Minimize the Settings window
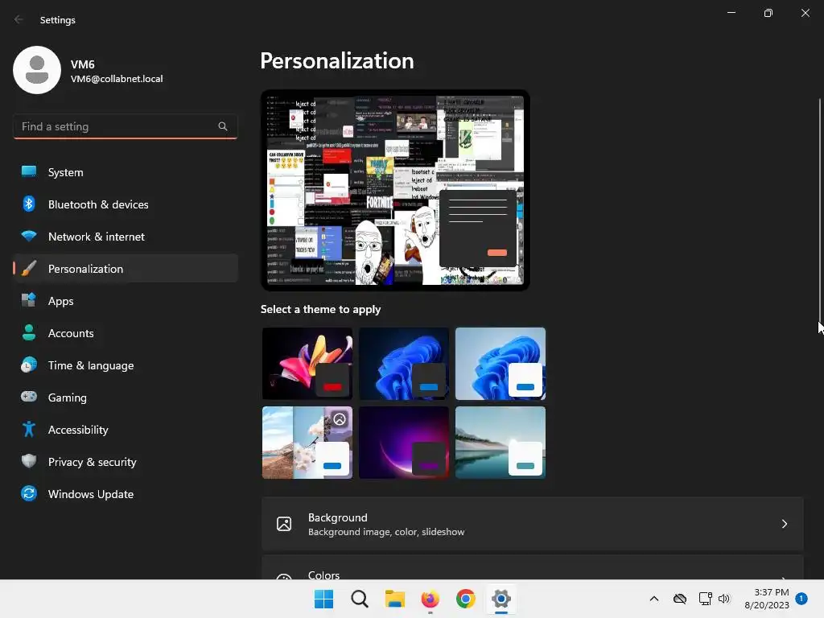Screen dimensions: 824x618 731,13
